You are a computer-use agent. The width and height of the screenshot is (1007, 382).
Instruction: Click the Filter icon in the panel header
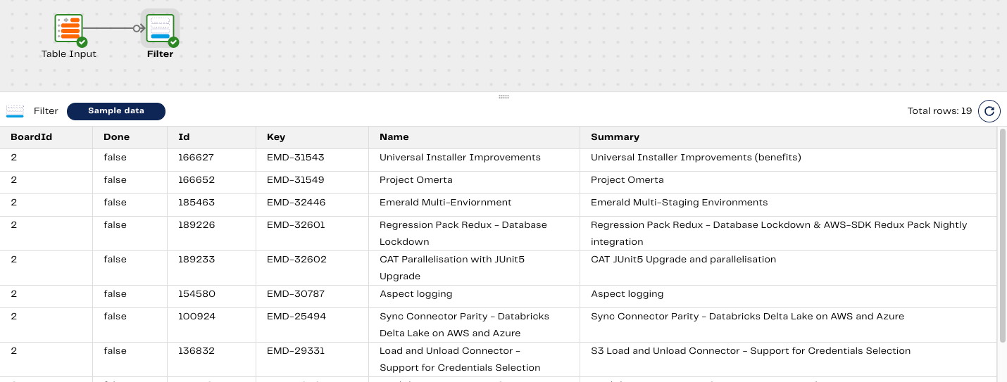(15, 111)
